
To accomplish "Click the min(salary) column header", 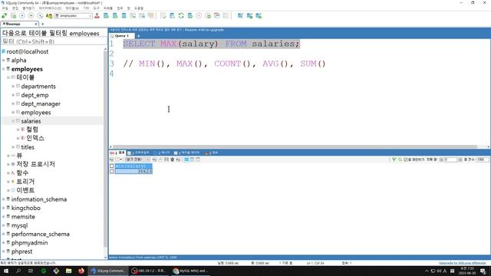I will click(133, 166).
